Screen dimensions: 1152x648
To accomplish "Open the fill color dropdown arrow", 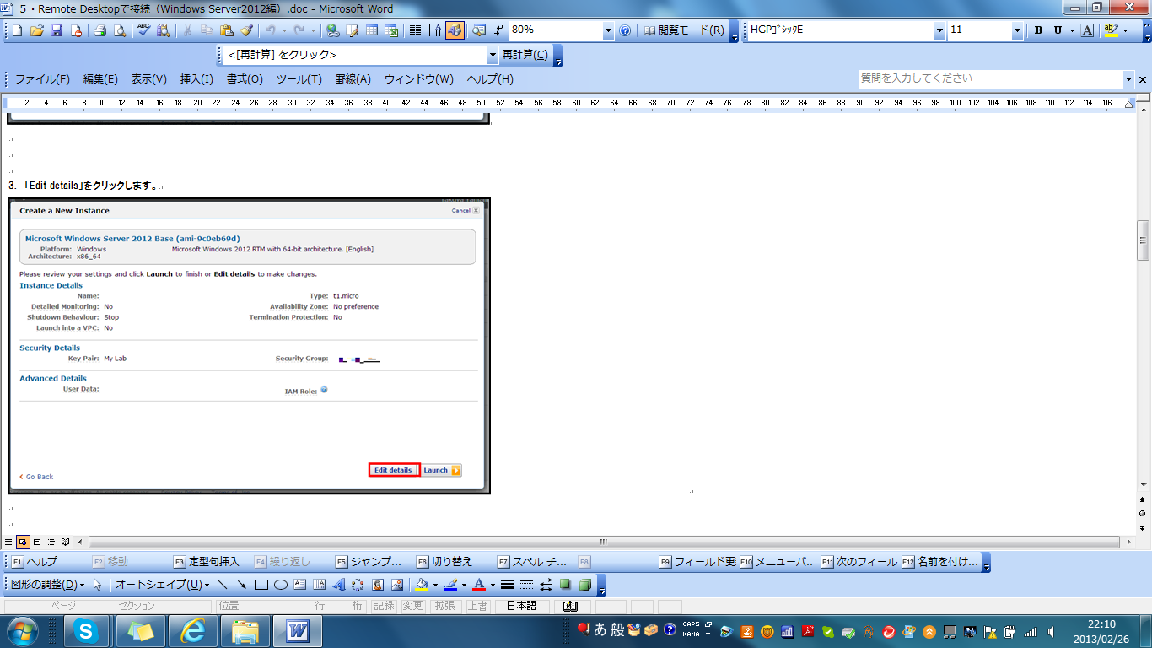I will [435, 584].
